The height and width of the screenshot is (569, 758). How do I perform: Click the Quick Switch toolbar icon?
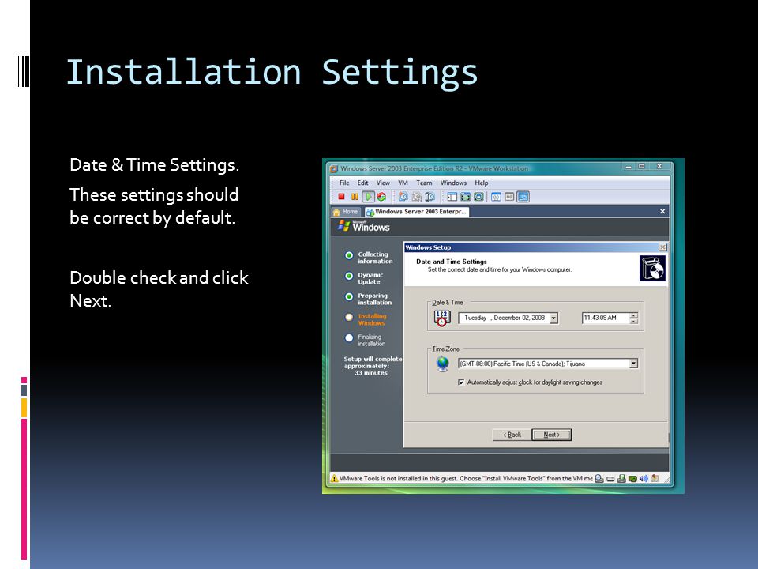478,197
